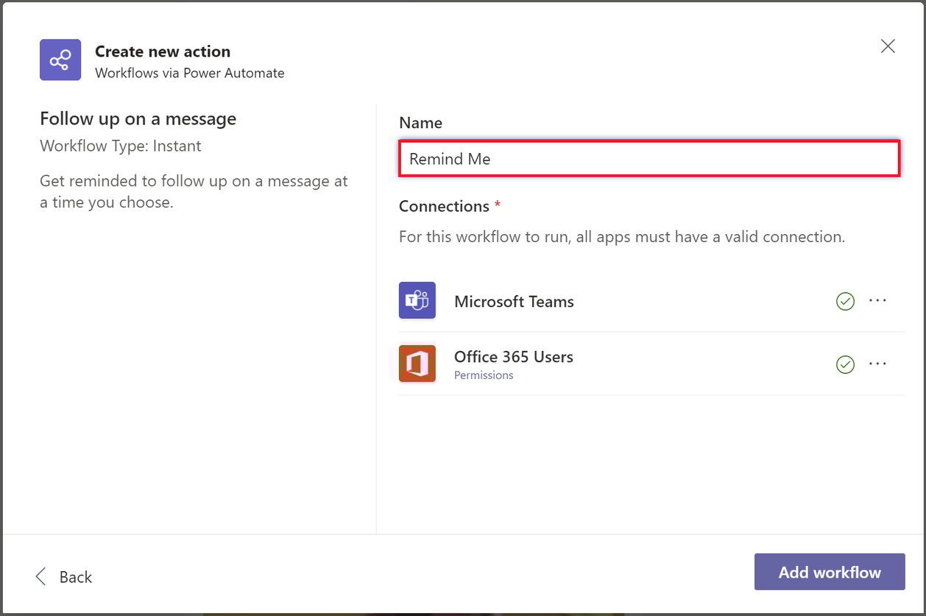The height and width of the screenshot is (616, 926).
Task: Click the back chevron arrow icon
Action: point(40,577)
